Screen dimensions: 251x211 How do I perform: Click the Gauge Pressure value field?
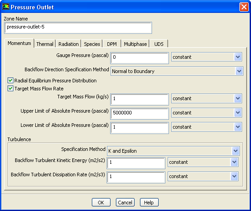[140, 58]
